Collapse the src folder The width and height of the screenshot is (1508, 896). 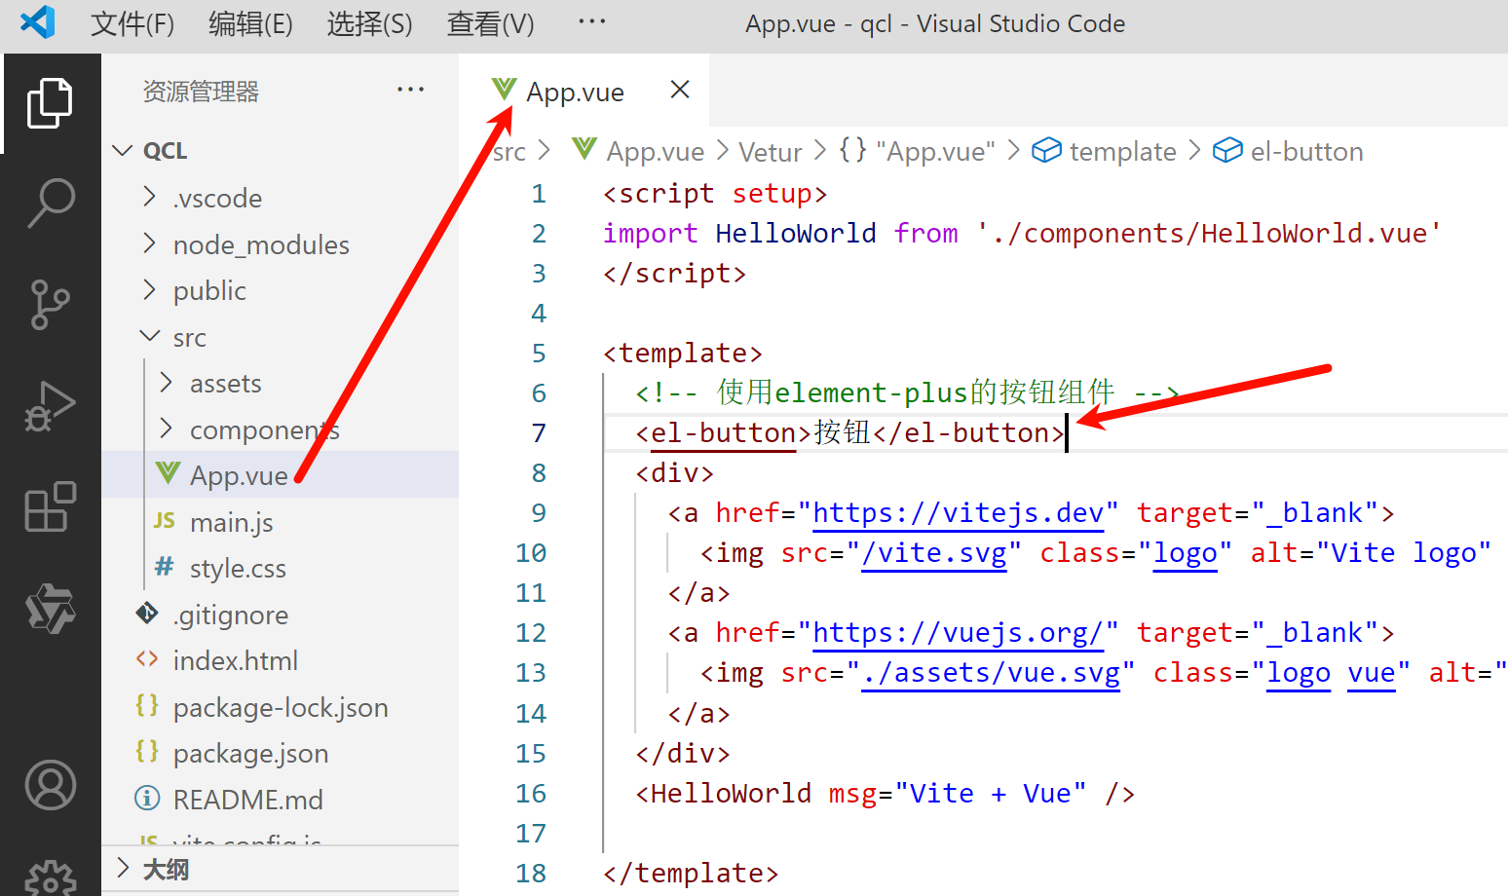(x=150, y=336)
